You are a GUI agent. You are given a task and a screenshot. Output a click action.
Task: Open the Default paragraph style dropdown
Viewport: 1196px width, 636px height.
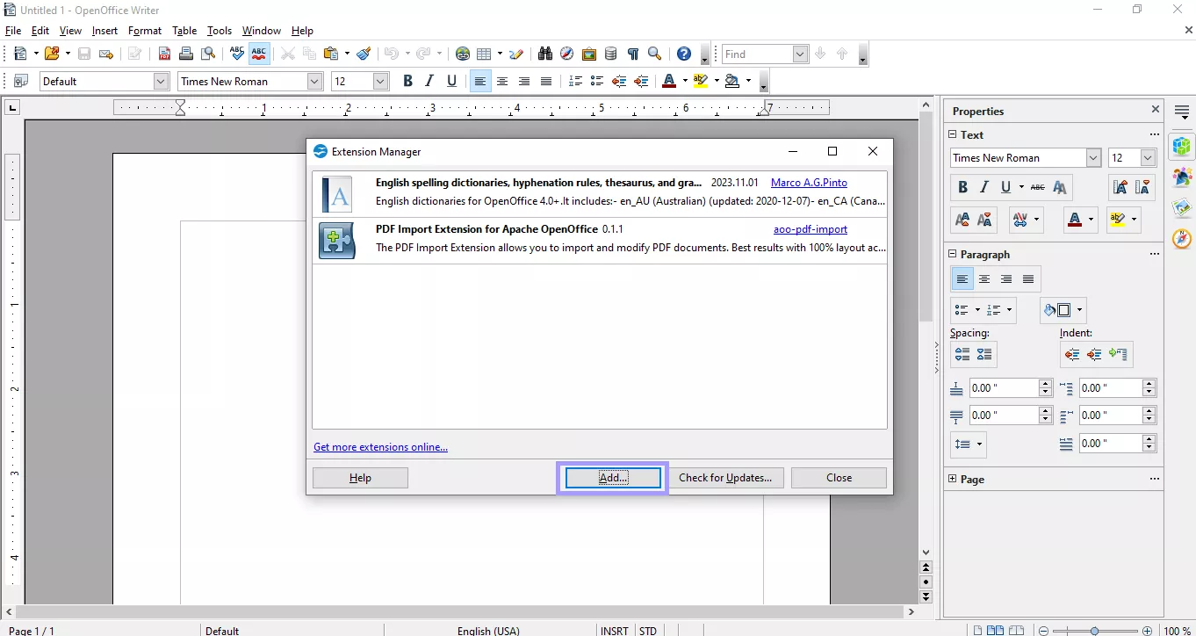tap(161, 81)
